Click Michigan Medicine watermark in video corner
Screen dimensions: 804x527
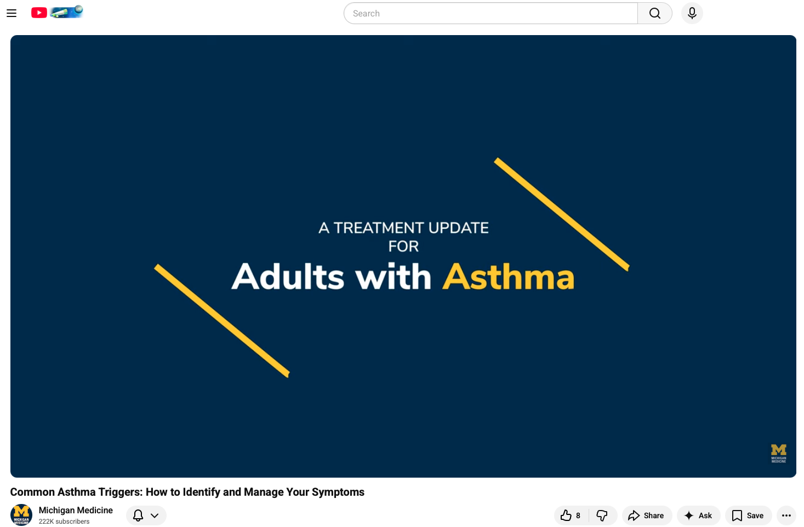[x=778, y=454]
